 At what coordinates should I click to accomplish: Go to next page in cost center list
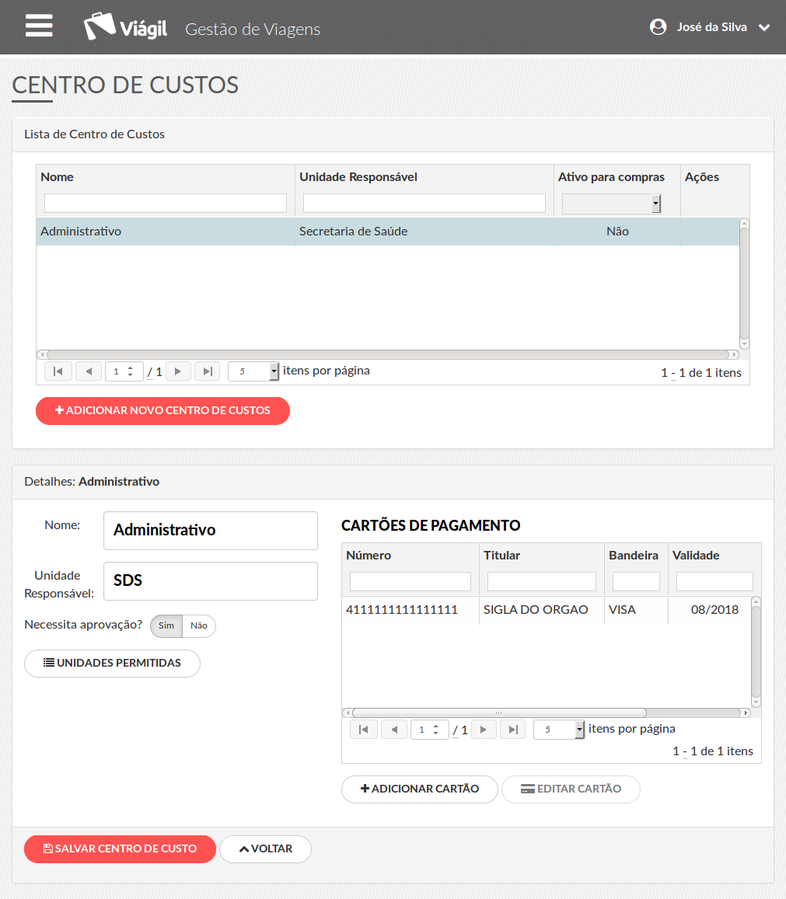pos(178,371)
